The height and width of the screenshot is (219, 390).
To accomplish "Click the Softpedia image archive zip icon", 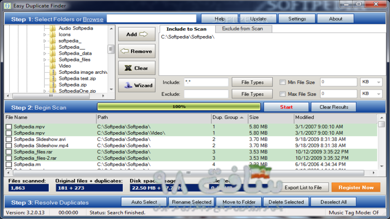I will (53, 72).
